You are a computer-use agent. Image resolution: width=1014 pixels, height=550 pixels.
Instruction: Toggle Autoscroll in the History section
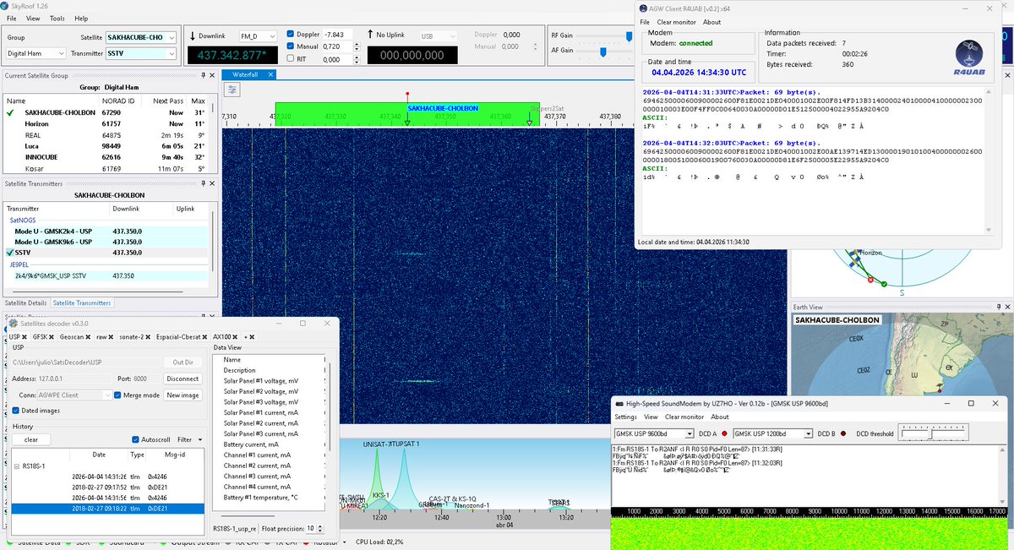136,439
